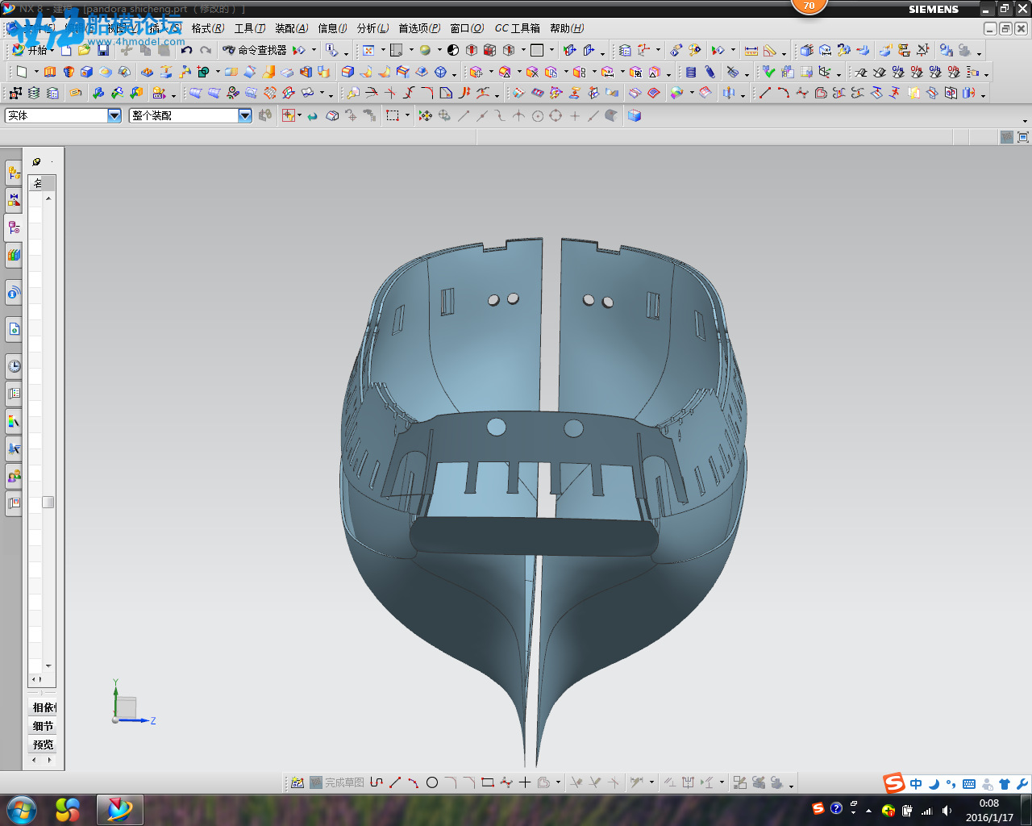Click the sketch profile tool in bottom toolbar
This screenshot has width=1032, height=826.
(377, 782)
